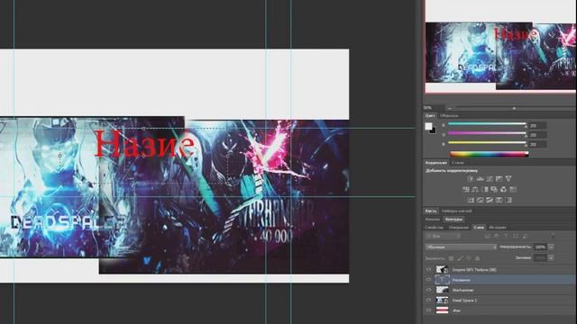Add an Exposure adjustment layer
Screen dimensions: 577x324
pos(499,178)
